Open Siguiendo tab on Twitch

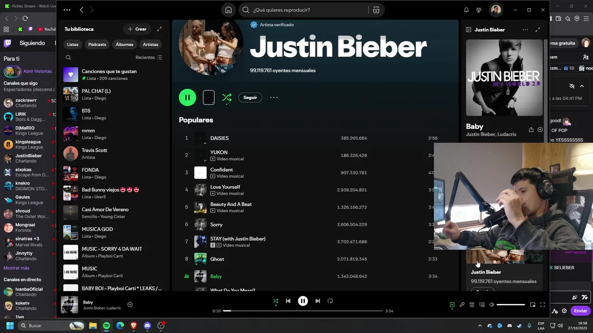(x=32, y=43)
